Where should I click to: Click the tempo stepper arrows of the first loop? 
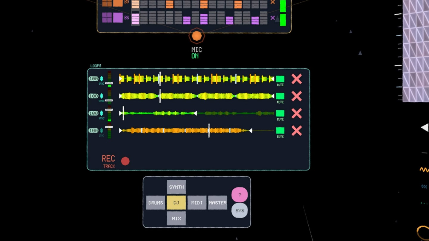tap(102, 79)
